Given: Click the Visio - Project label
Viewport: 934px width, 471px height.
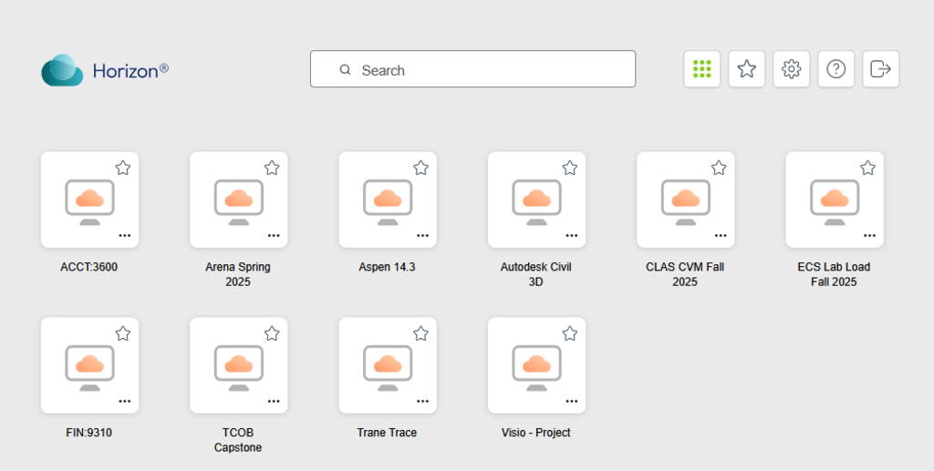Looking at the screenshot, I should coord(536,433).
